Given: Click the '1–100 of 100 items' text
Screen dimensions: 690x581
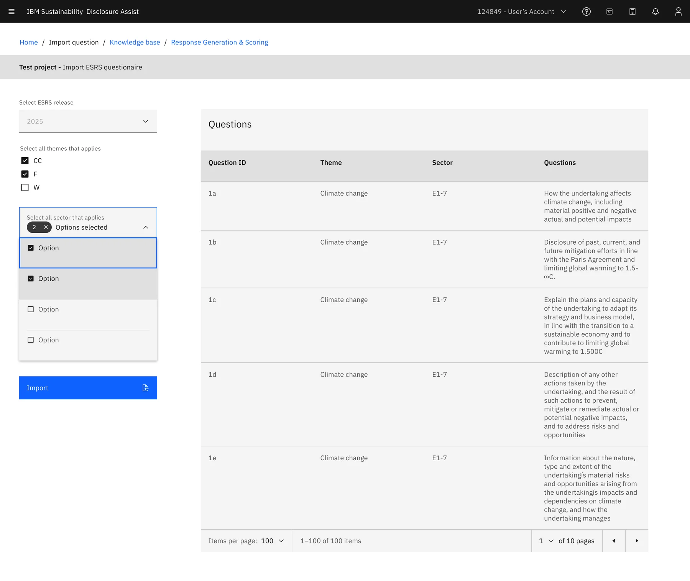Looking at the screenshot, I should click(x=331, y=541).
